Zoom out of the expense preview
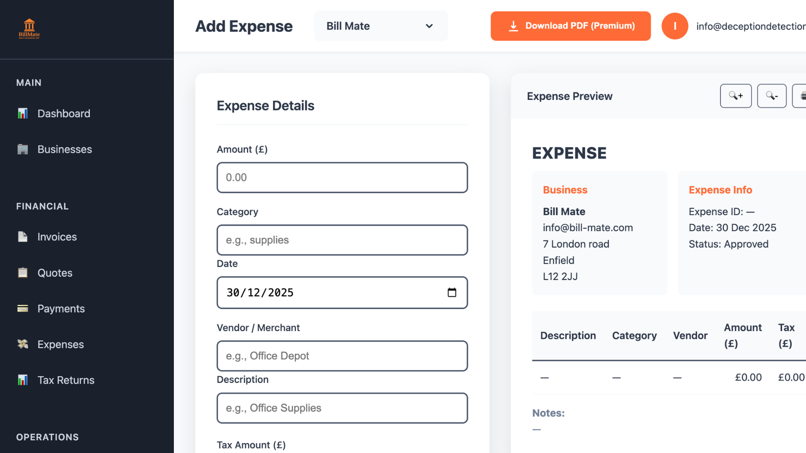This screenshot has height=453, width=806. coord(772,96)
